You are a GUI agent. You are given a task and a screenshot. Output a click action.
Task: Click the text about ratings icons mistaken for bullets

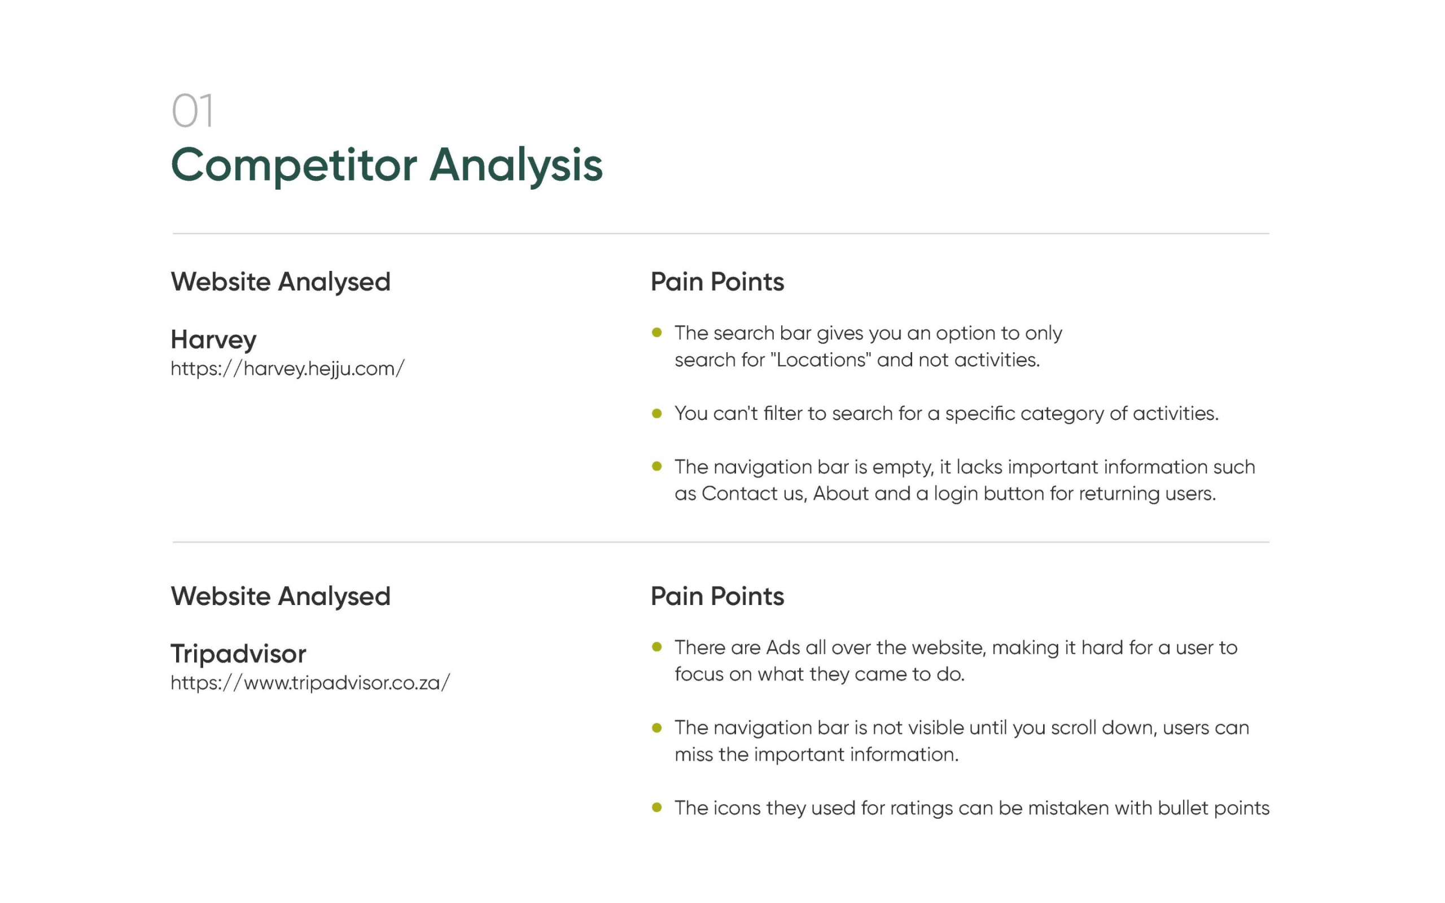pos(971,808)
